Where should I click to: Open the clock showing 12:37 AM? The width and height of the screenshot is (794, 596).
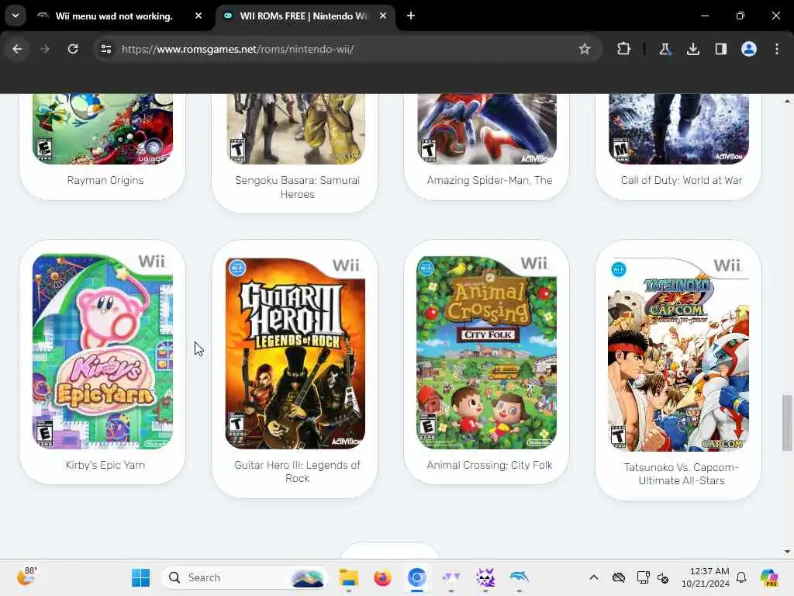tap(705, 577)
